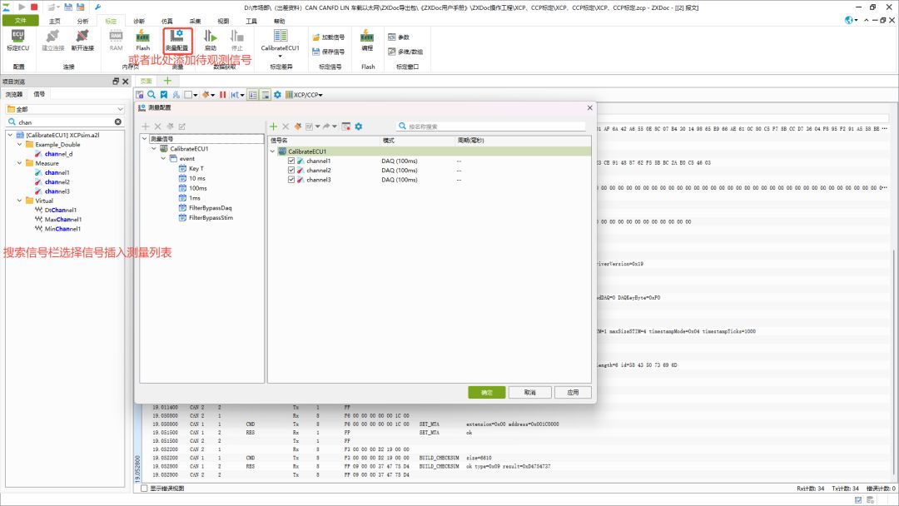Uncheck the channel2 checkbox in dialog
The width and height of the screenshot is (899, 506).
pyautogui.click(x=291, y=171)
